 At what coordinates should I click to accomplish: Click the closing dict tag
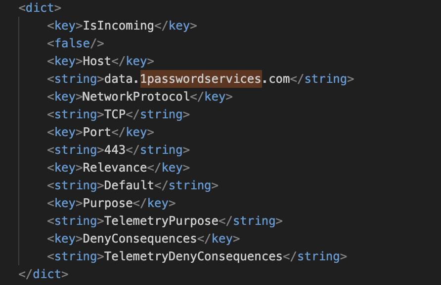(43, 274)
